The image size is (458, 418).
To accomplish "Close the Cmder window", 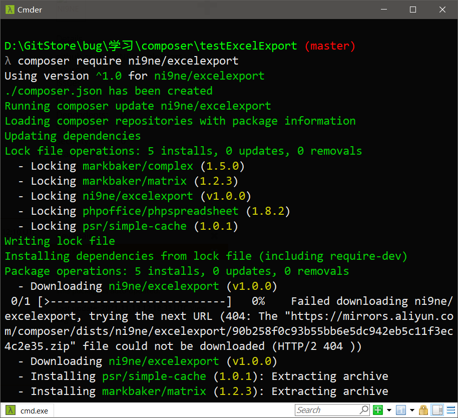I will coord(442,10).
